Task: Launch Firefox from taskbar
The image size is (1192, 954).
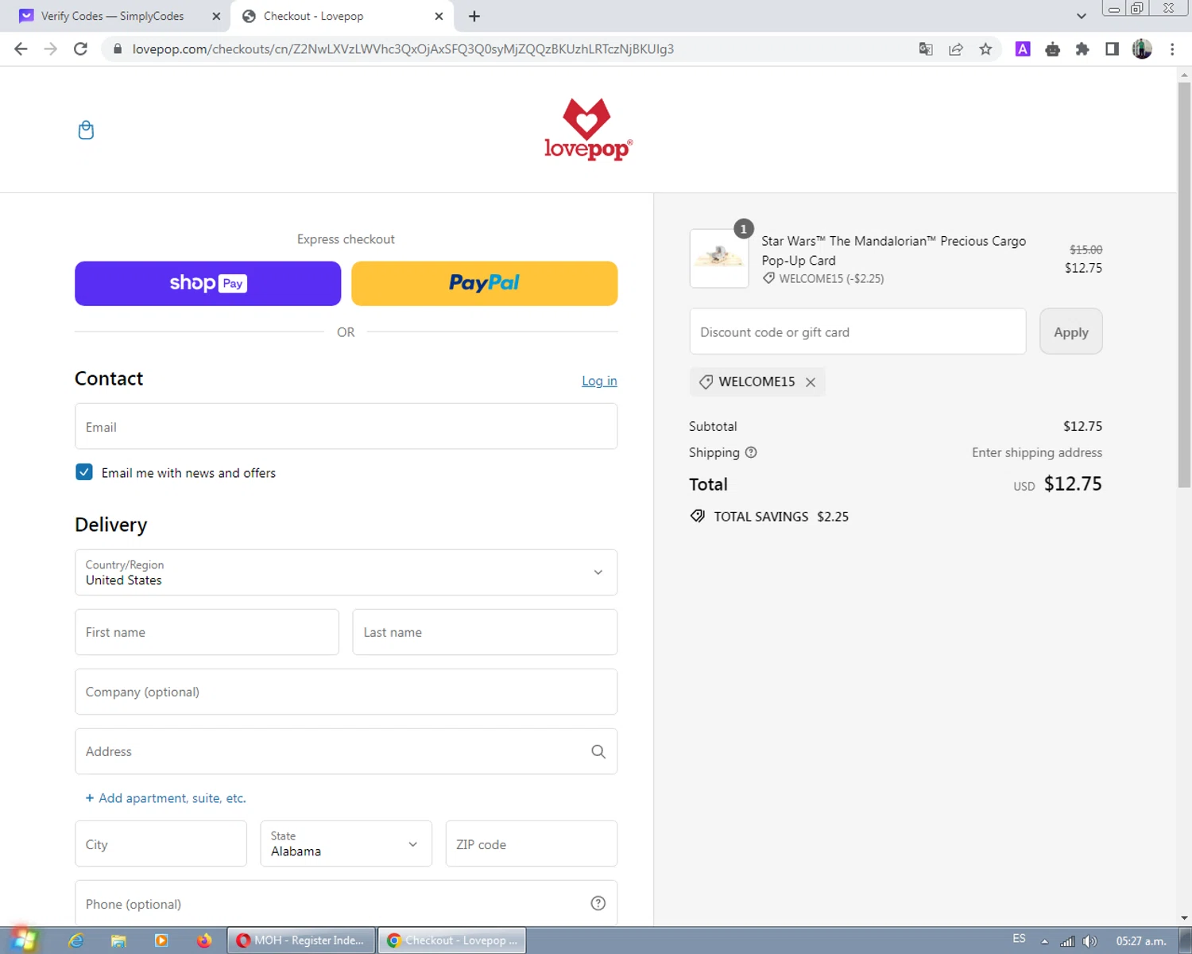Action: click(x=204, y=940)
